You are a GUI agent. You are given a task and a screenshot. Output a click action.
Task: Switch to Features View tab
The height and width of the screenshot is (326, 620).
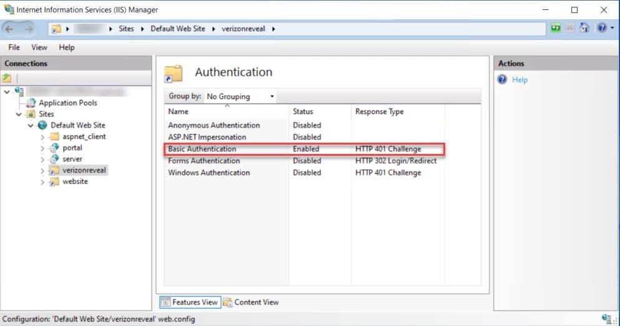click(x=190, y=302)
